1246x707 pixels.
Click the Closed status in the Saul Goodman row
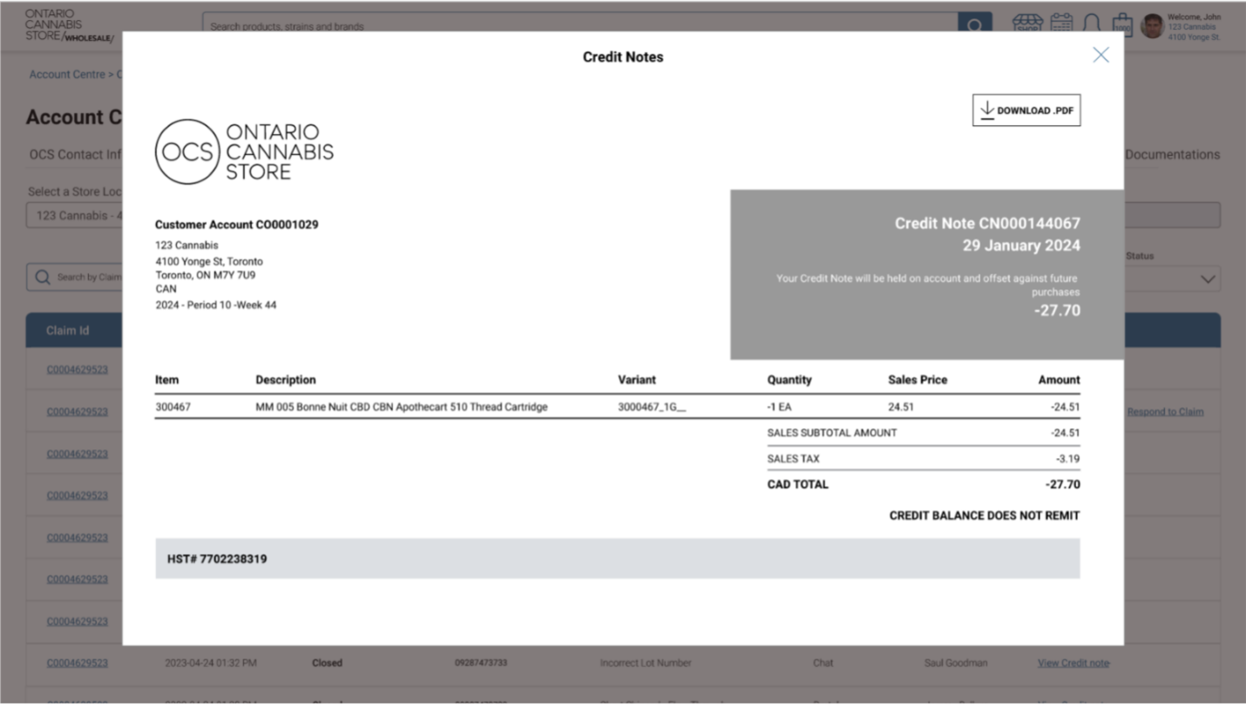327,663
